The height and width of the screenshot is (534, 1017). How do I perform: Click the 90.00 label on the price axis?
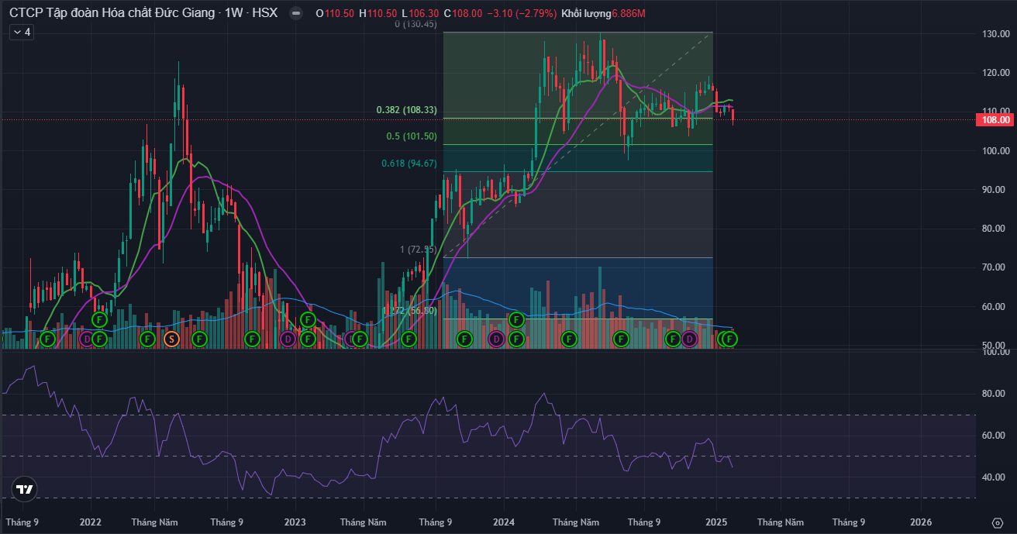tap(995, 190)
